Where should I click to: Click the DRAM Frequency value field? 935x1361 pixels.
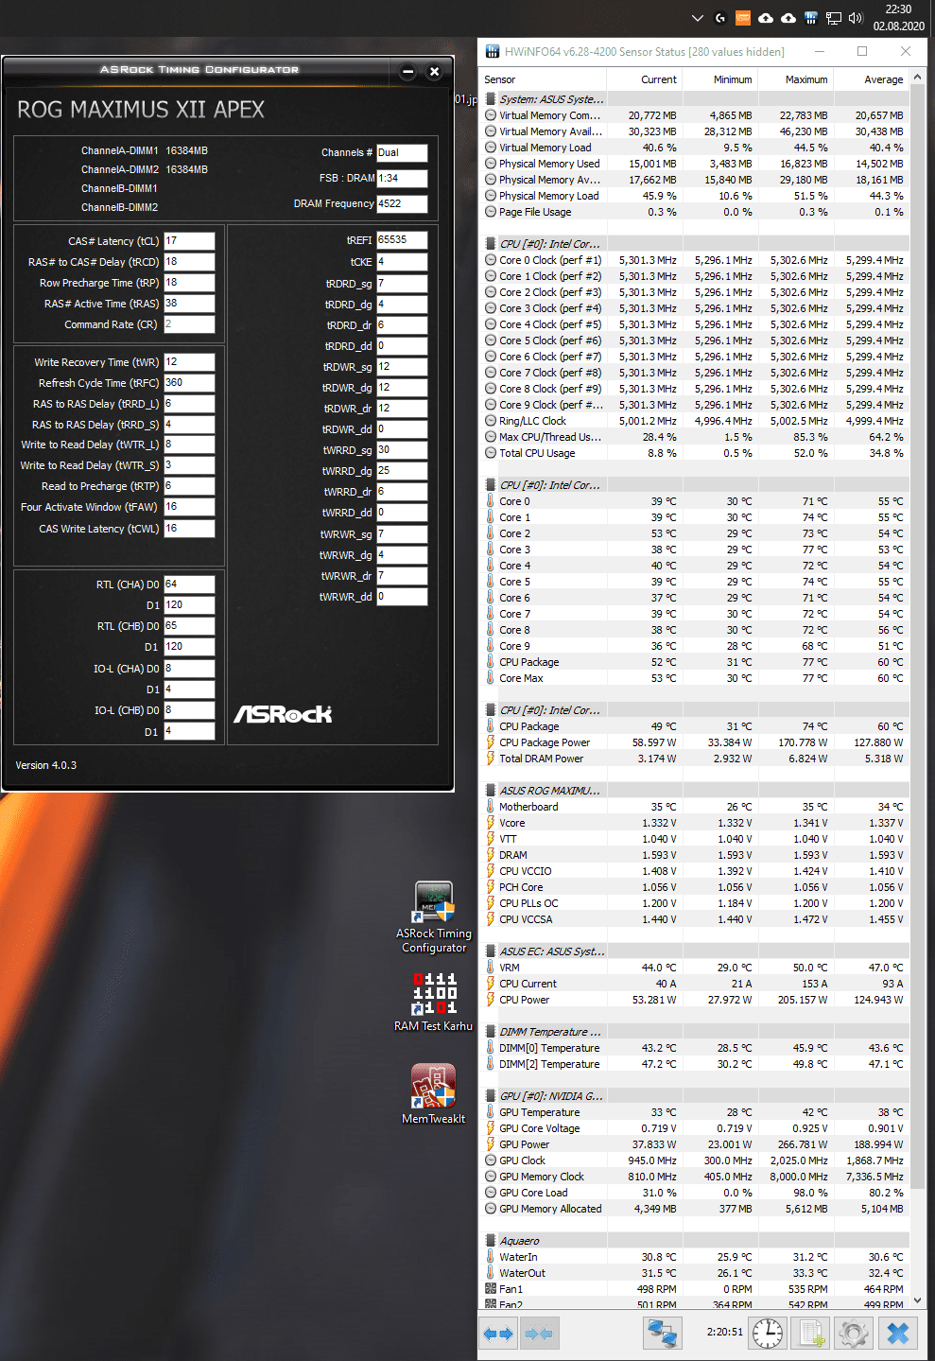tap(402, 203)
